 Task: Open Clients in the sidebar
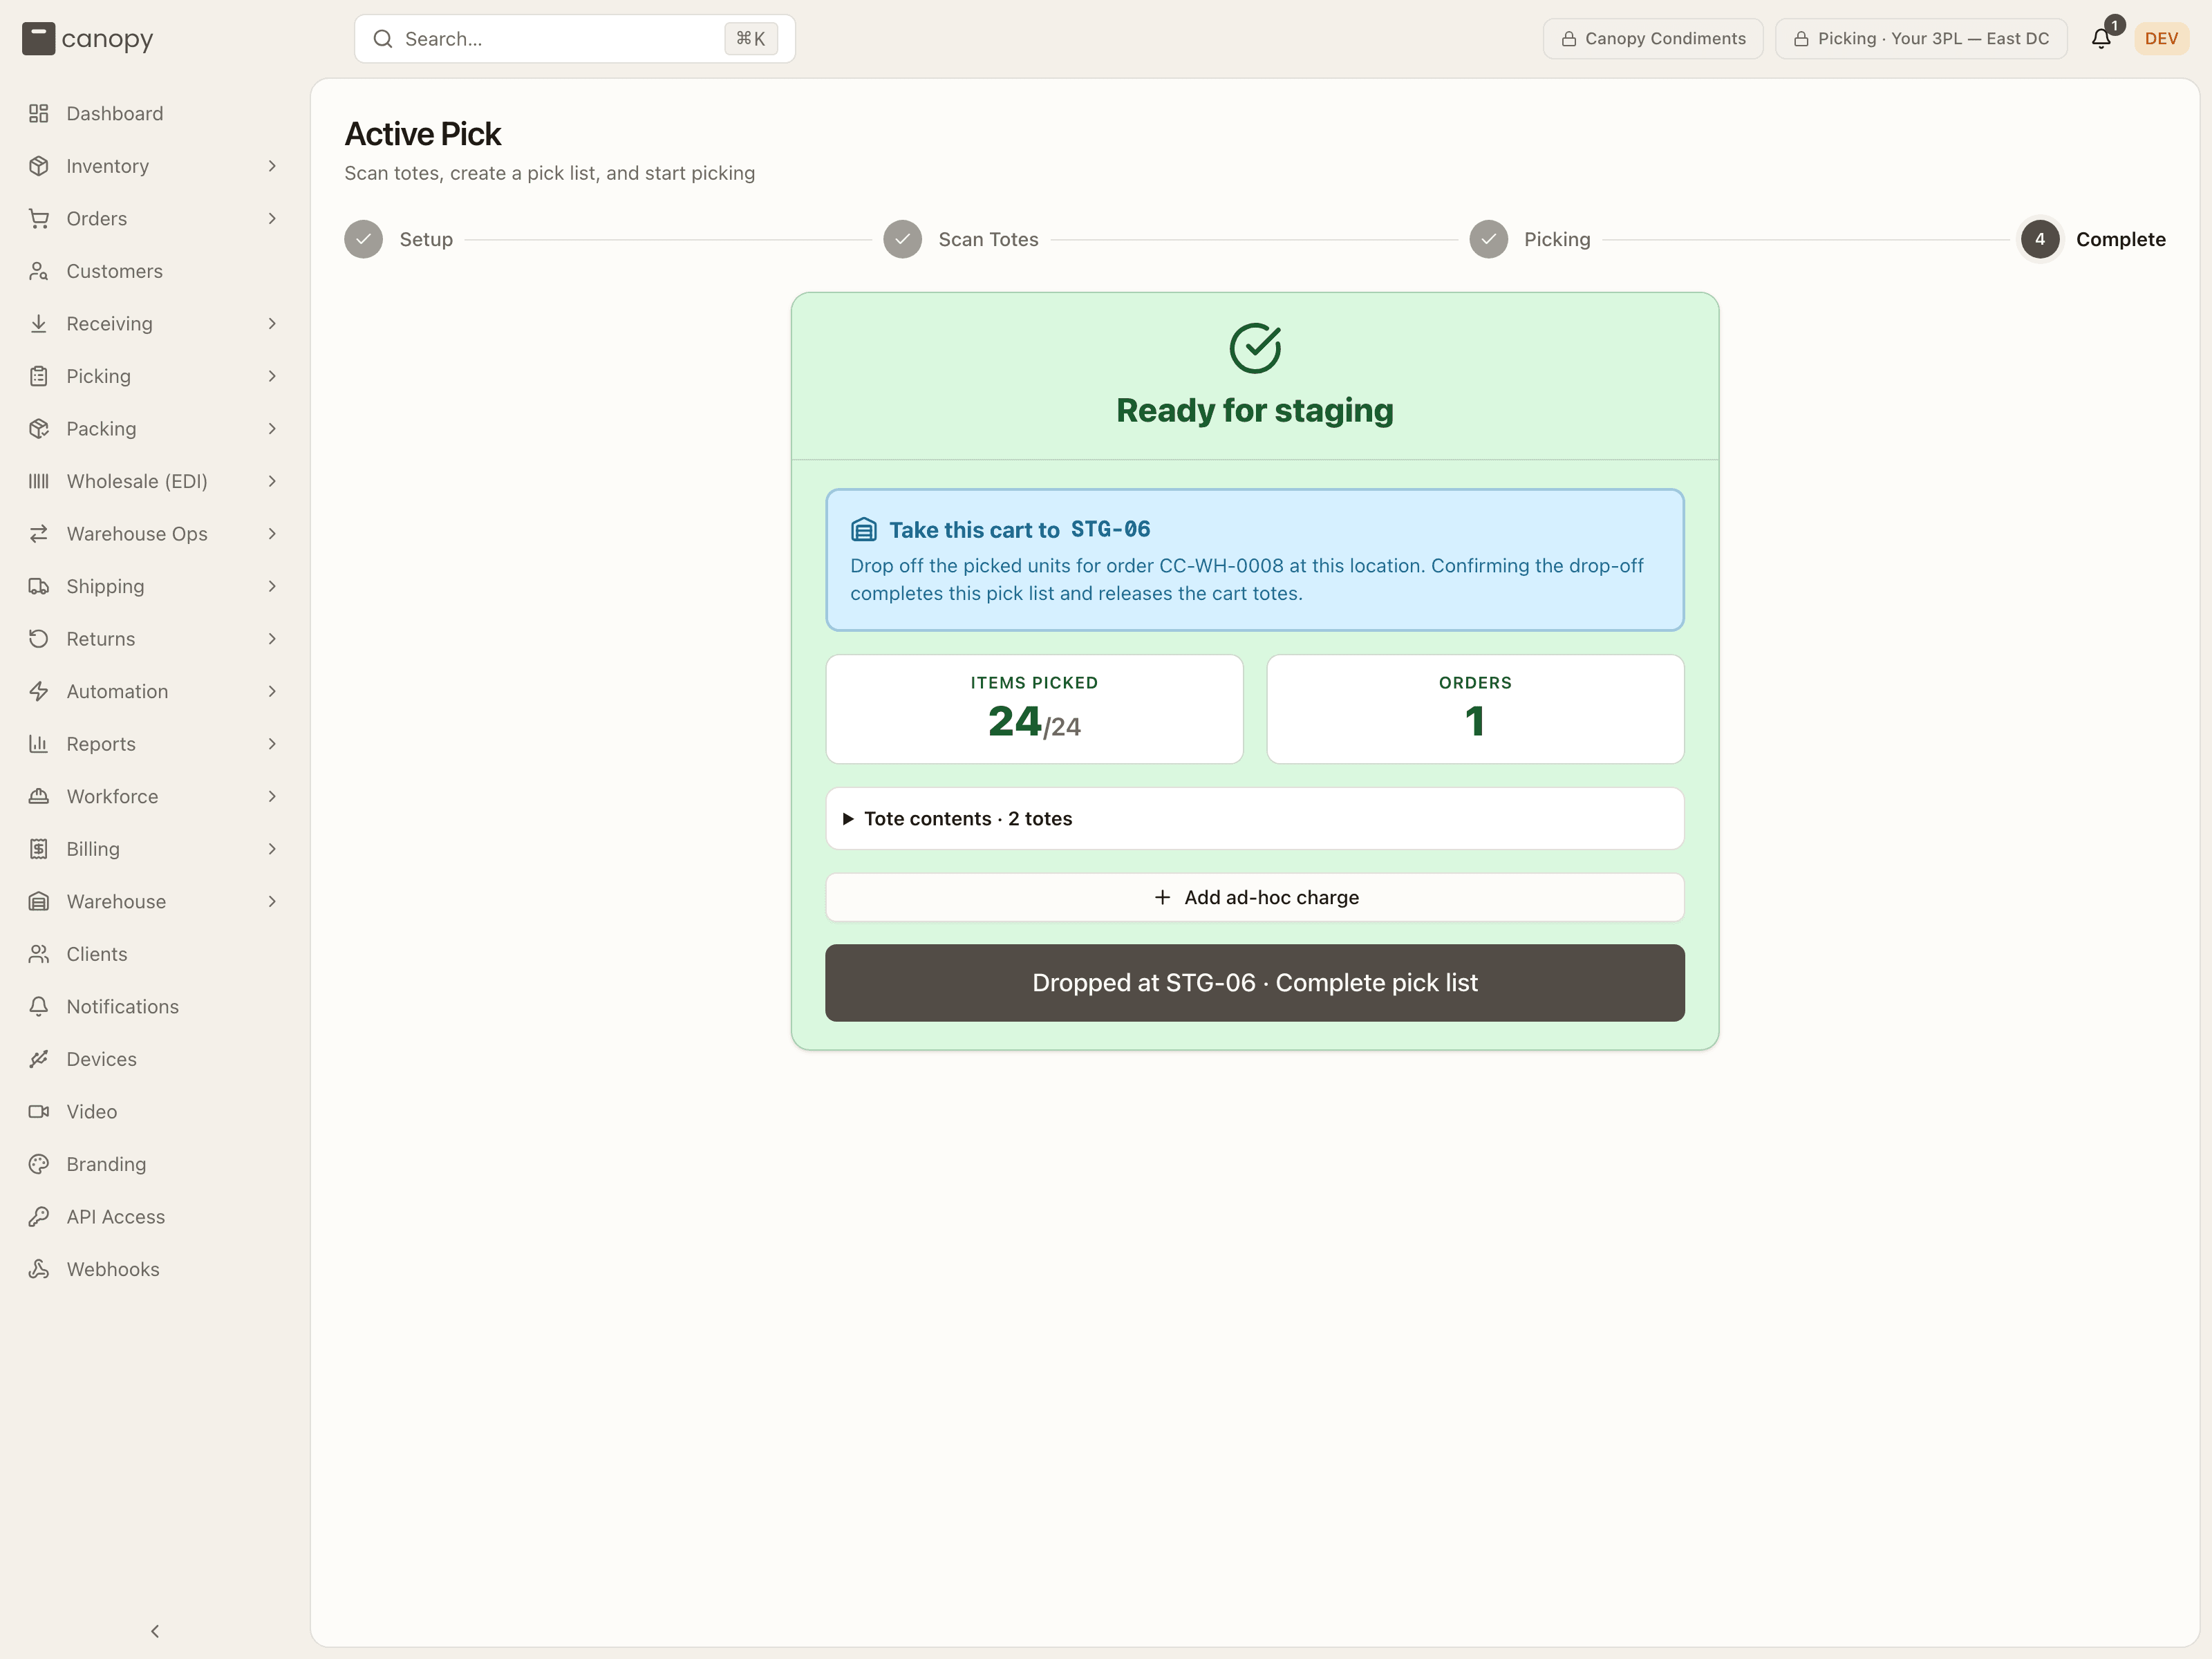tap(154, 954)
